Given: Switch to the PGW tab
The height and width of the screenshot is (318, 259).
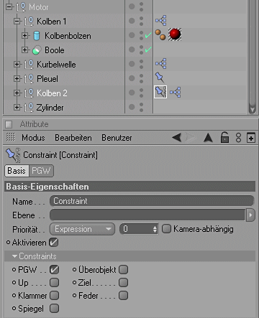Looking at the screenshot, I should tap(41, 171).
